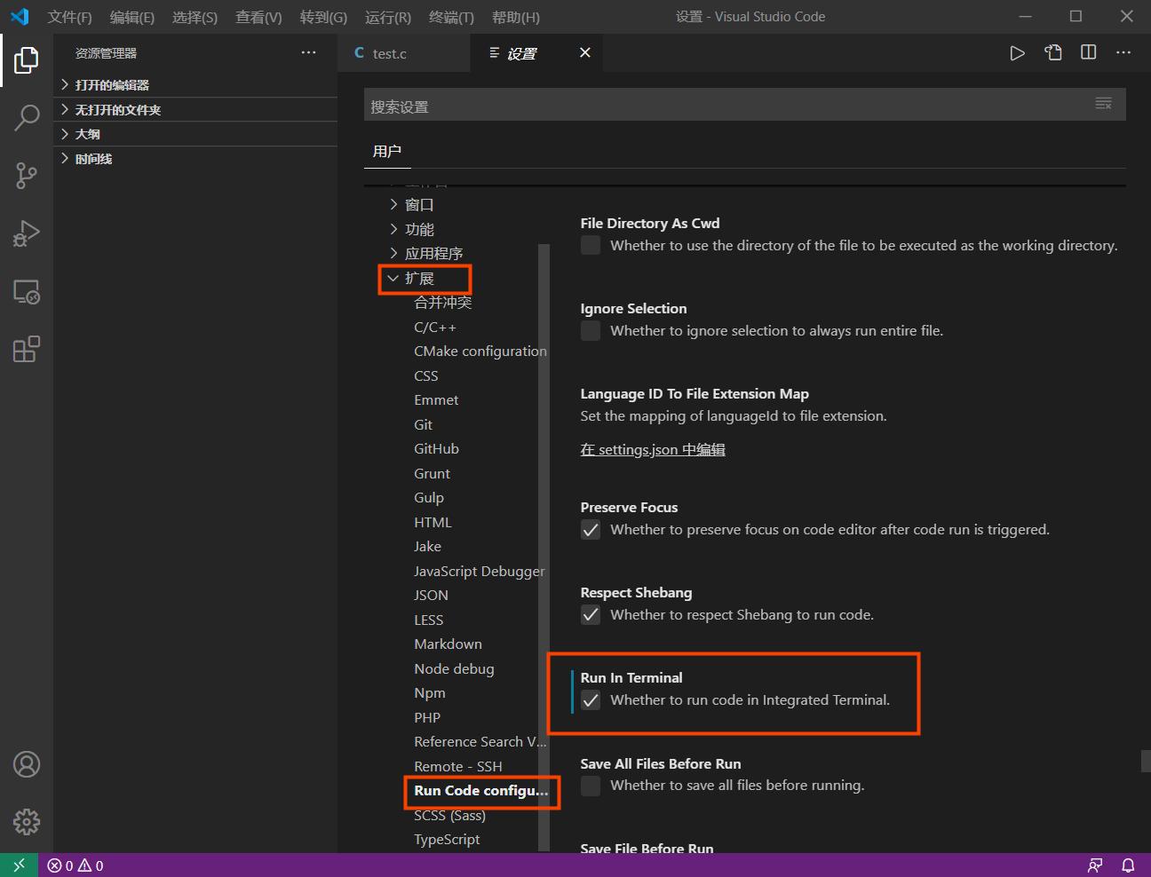Open the Search view in the activity bar

26,117
